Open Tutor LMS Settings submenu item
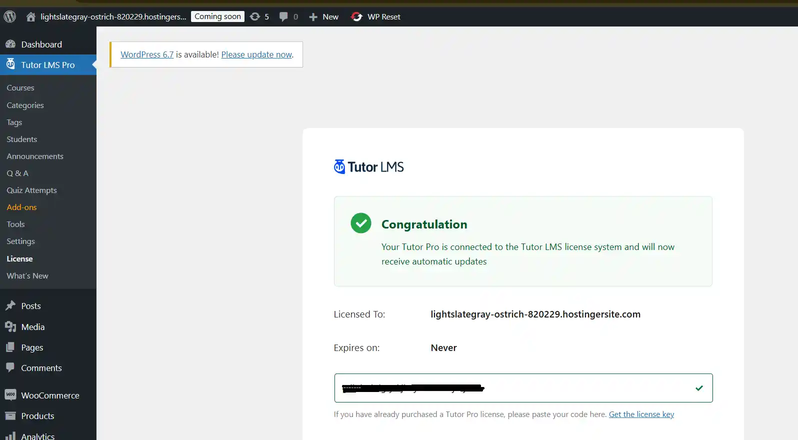 (20, 241)
